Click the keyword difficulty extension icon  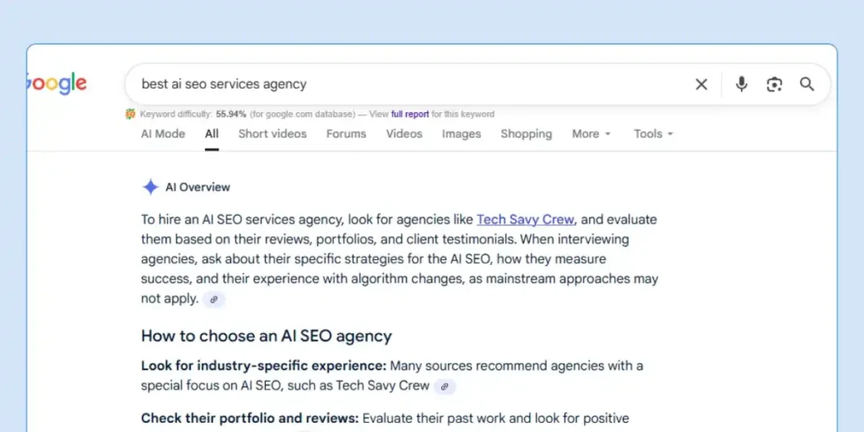point(131,114)
